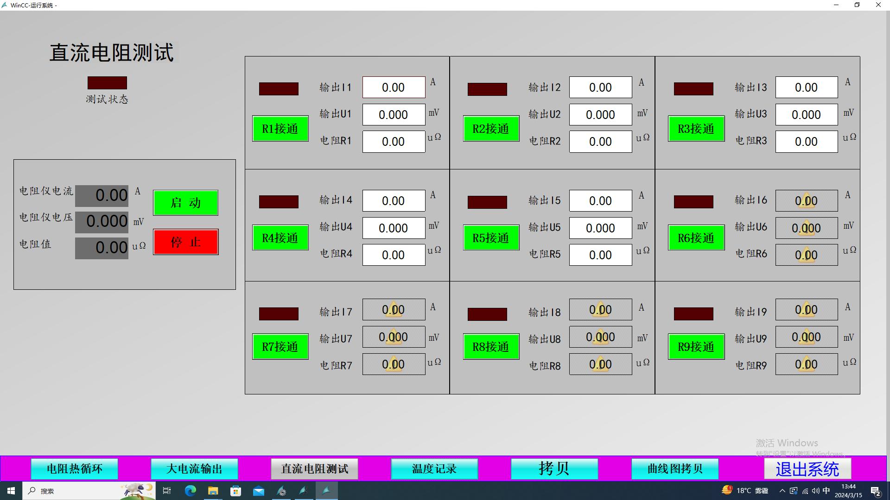This screenshot has height=500, width=890.
Task: Click the 输出I1 current input field
Action: tap(394, 87)
